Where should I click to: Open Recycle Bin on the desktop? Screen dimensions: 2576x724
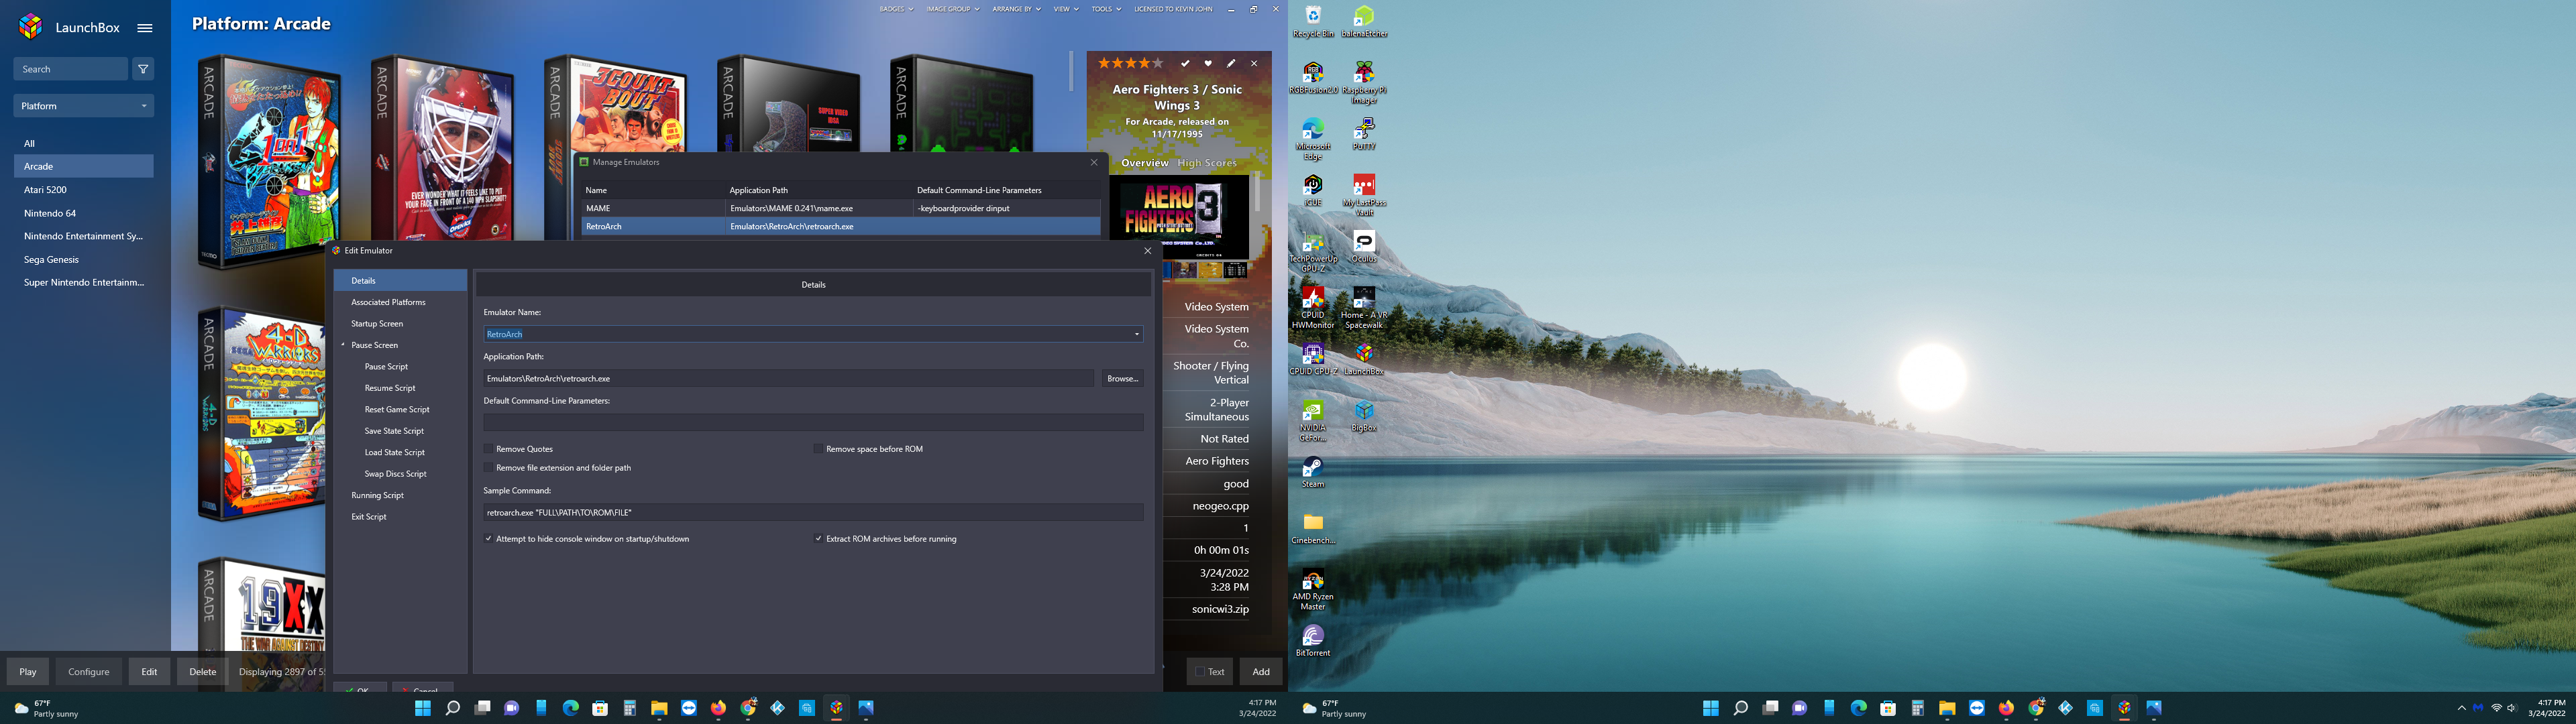coord(1313,21)
